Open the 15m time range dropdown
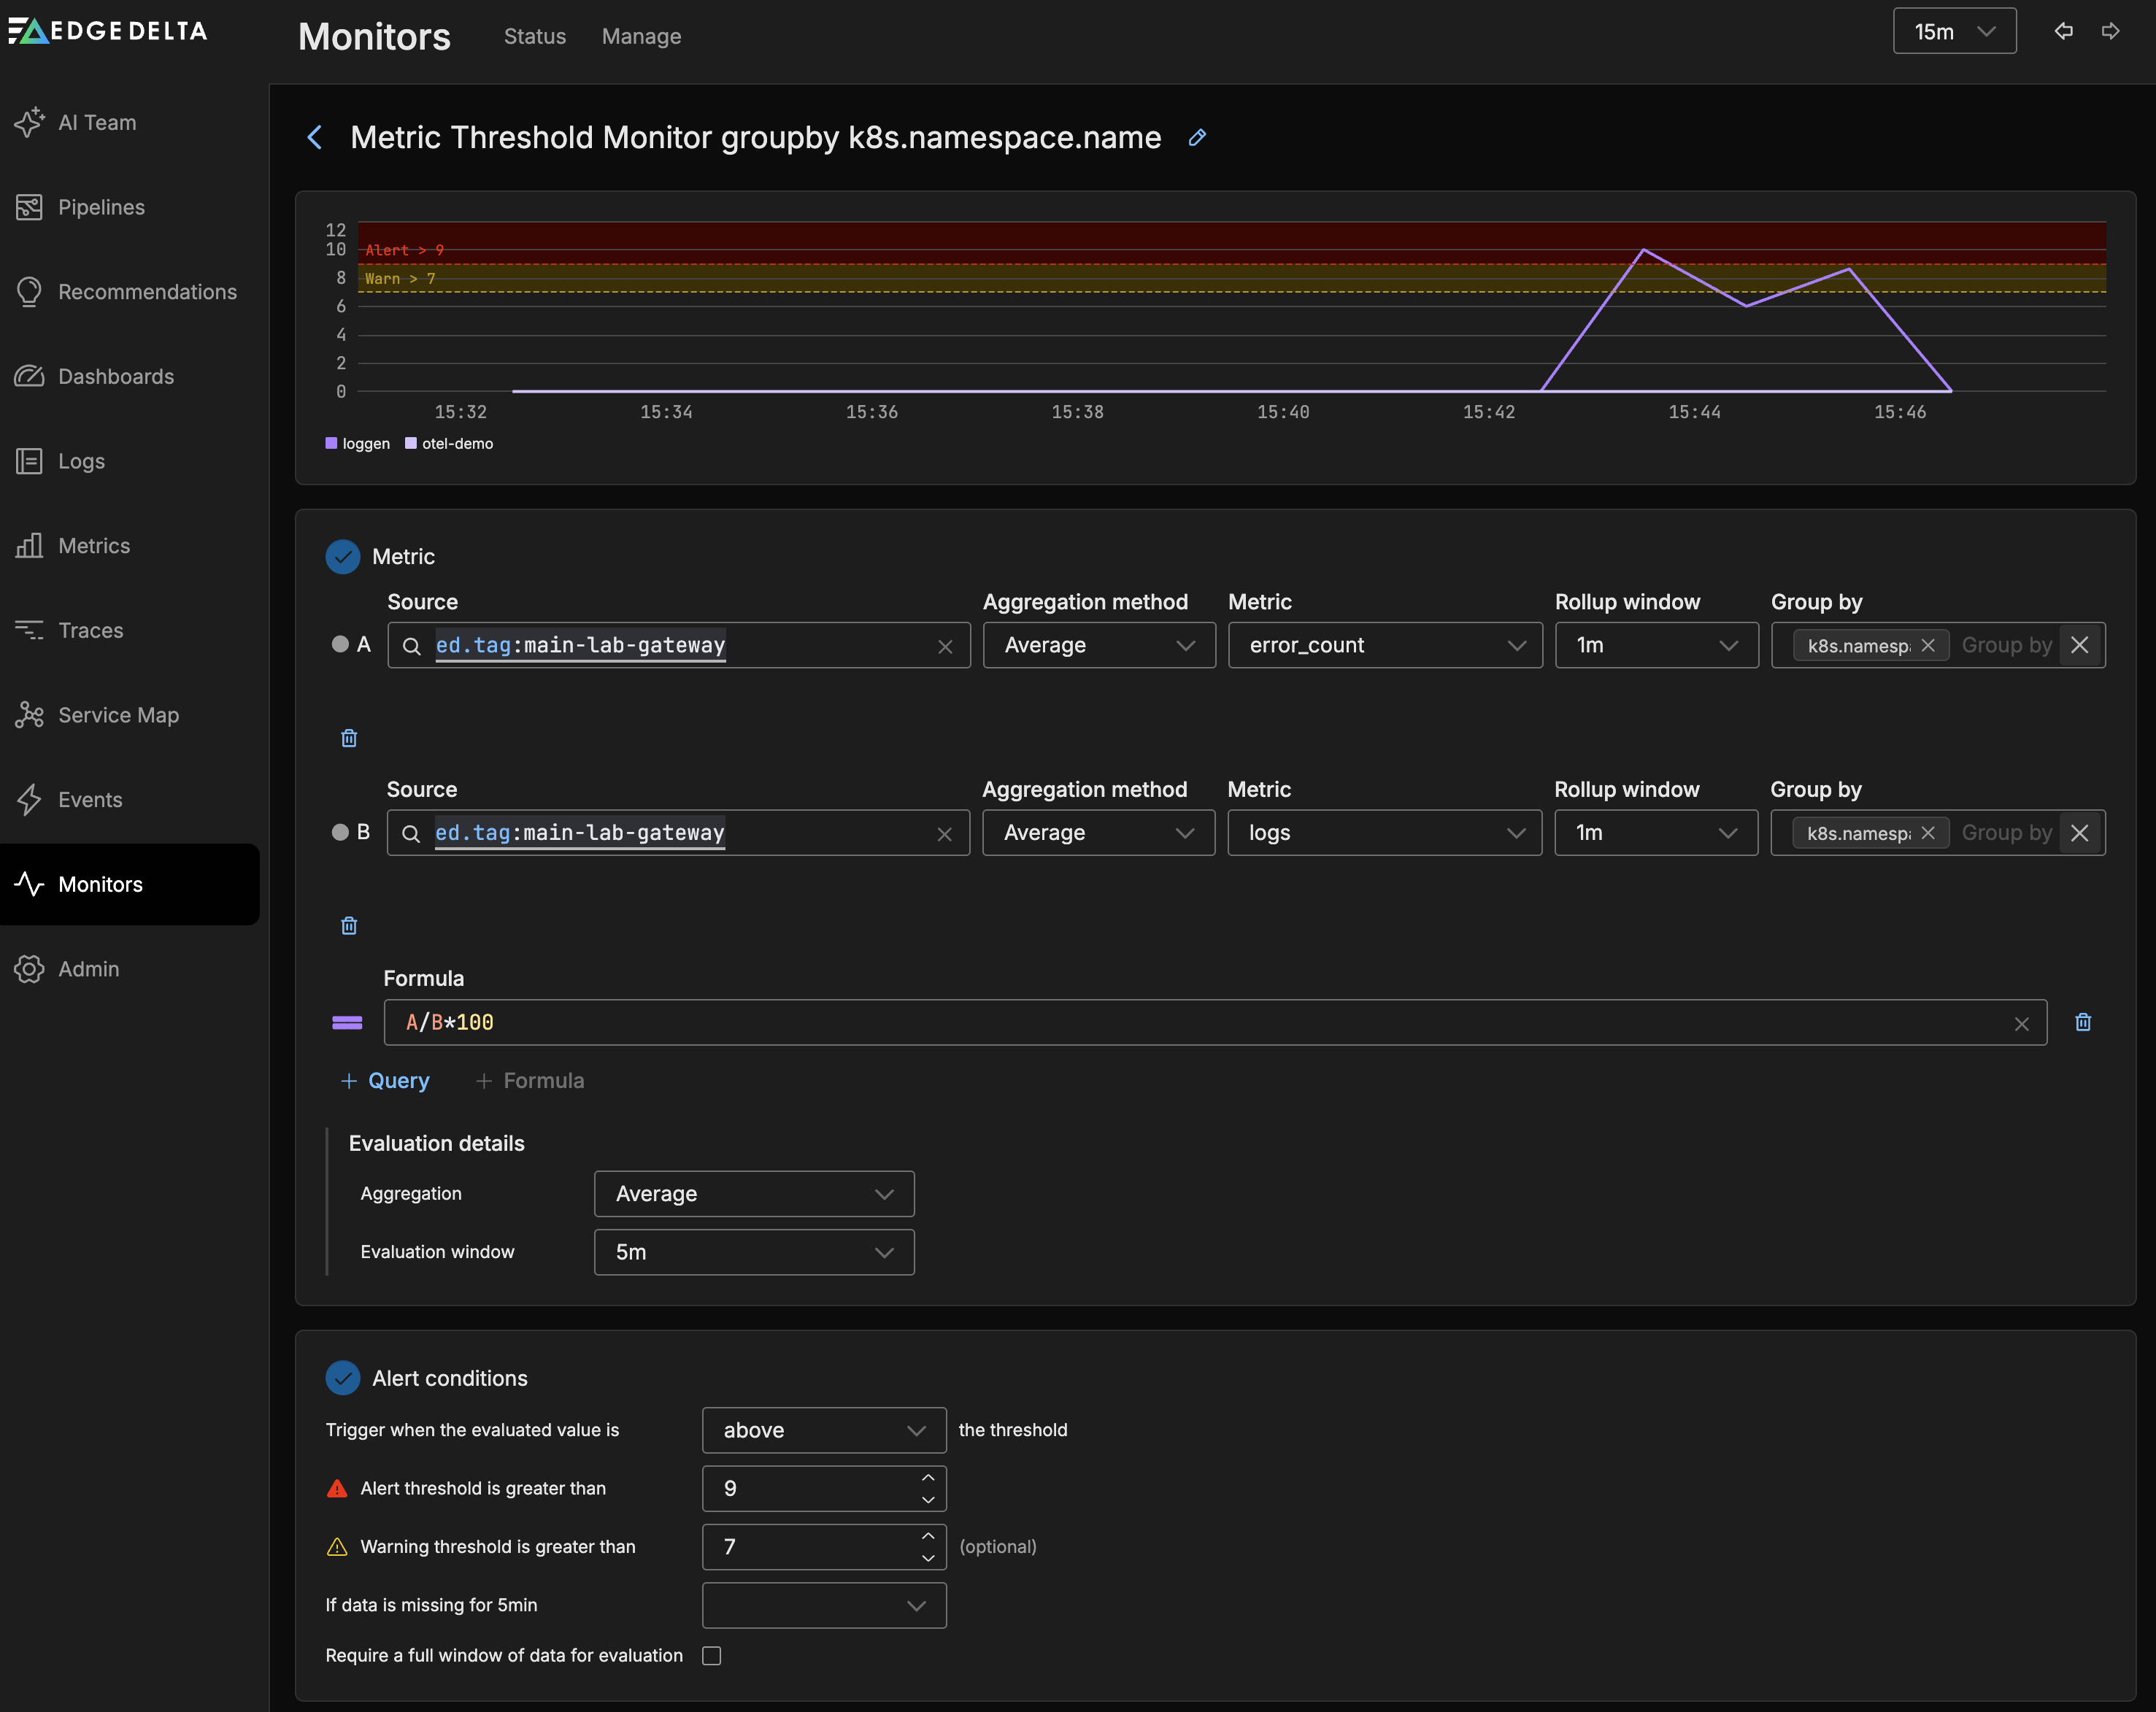The image size is (2156, 1712). (1954, 31)
